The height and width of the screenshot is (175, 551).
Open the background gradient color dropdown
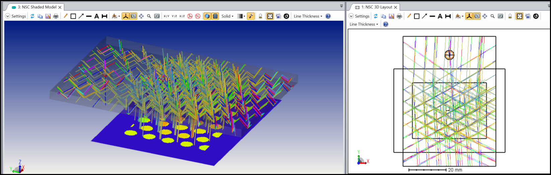241,16
